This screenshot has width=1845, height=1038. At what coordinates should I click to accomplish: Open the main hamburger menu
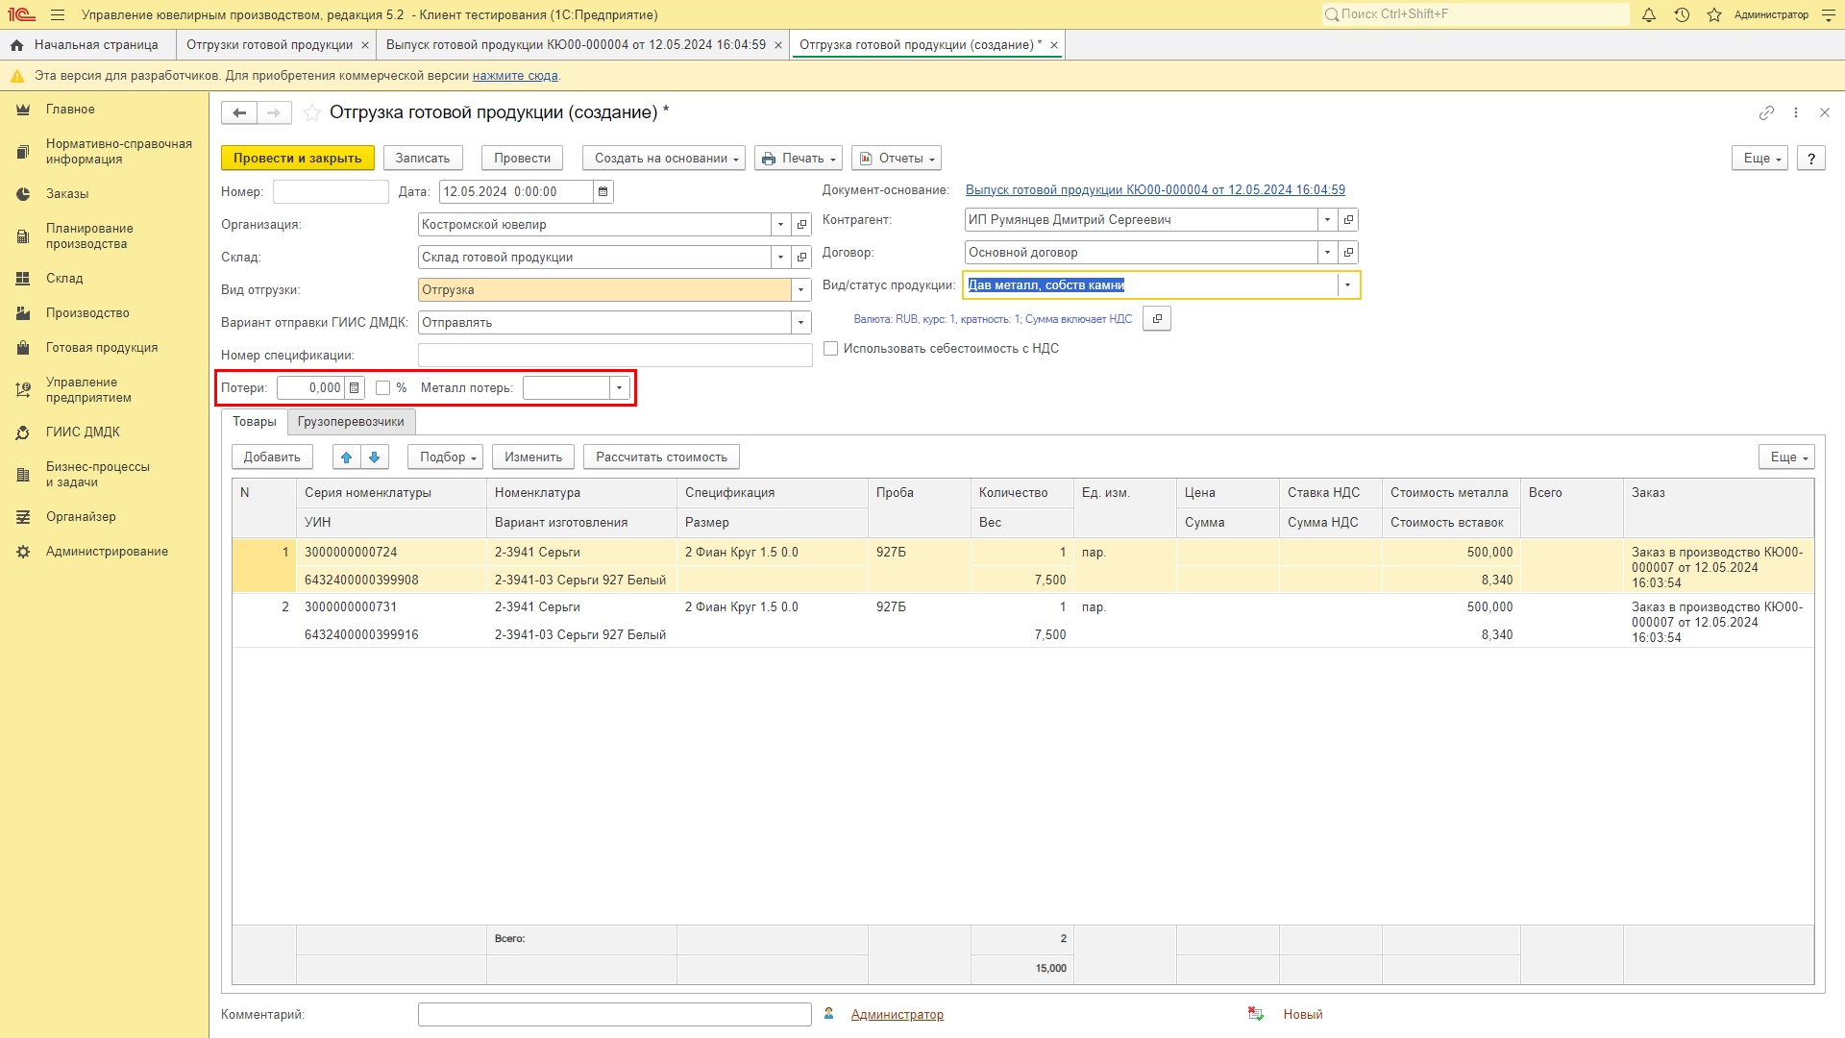(58, 14)
